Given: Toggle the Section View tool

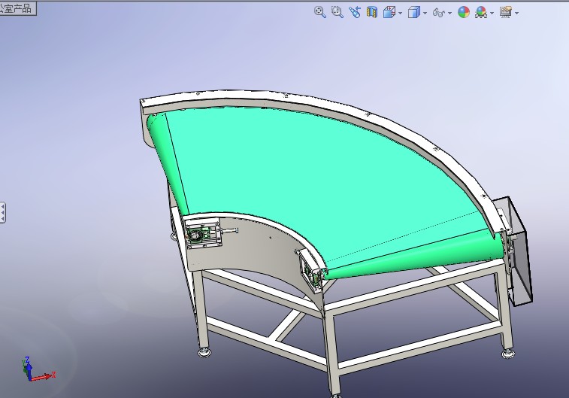Looking at the screenshot, I should click(x=372, y=12).
